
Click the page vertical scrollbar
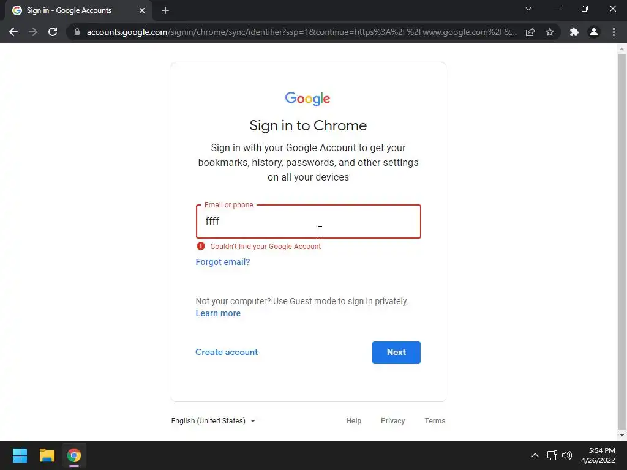[621, 240]
